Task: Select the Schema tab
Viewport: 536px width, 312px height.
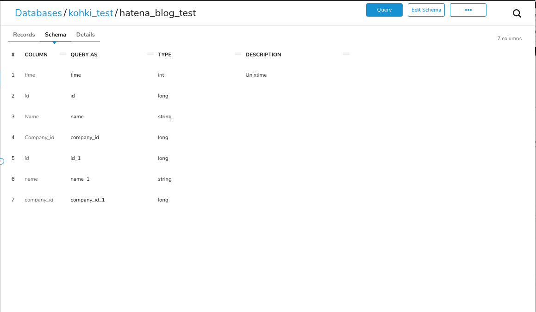Action: tap(55, 35)
